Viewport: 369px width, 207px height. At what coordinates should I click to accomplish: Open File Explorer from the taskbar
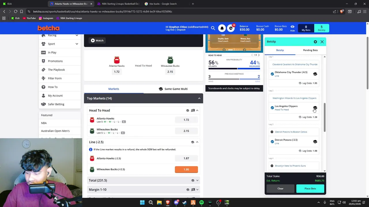(159, 202)
